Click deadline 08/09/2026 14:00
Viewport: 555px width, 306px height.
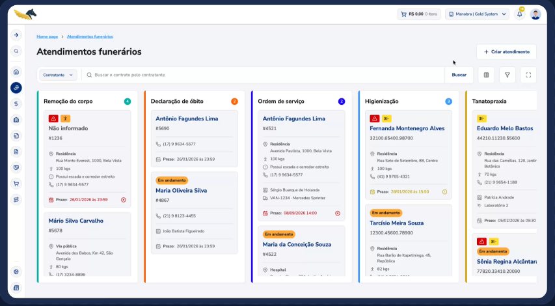[300, 213]
